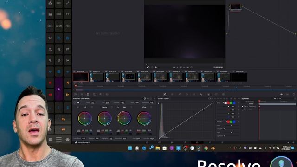Open the Color Wheels palette icon
The height and width of the screenshot is (167, 297).
[x=88, y=94]
